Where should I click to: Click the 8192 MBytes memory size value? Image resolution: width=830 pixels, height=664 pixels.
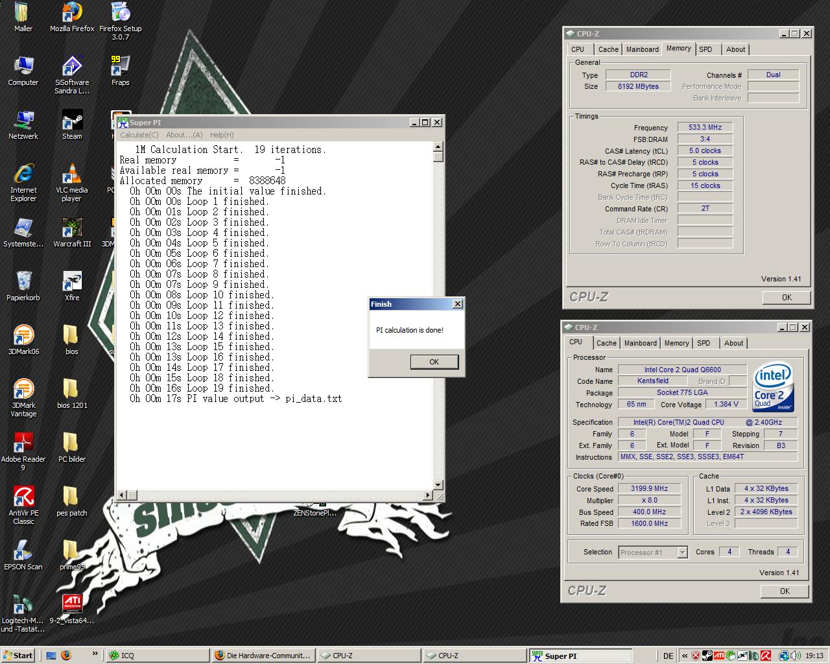(638, 86)
